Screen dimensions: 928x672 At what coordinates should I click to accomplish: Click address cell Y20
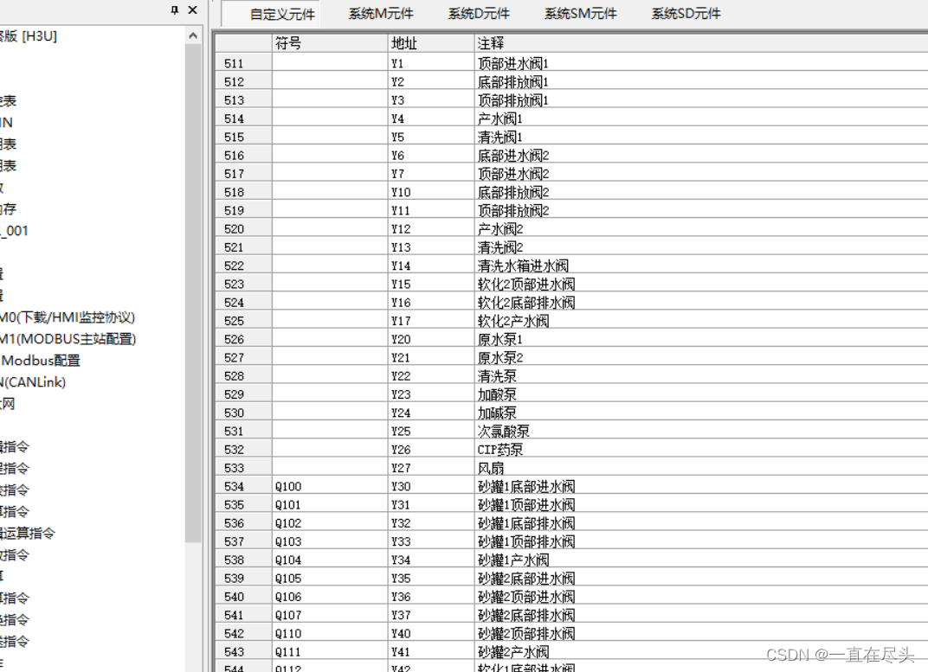click(x=431, y=339)
